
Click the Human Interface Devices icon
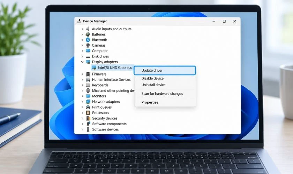point(88,80)
